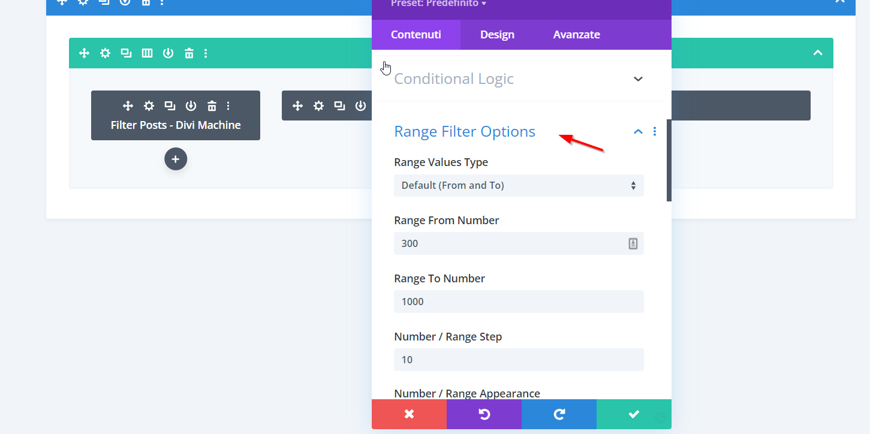
Task: Save changes with the green checkmark button
Action: [634, 414]
